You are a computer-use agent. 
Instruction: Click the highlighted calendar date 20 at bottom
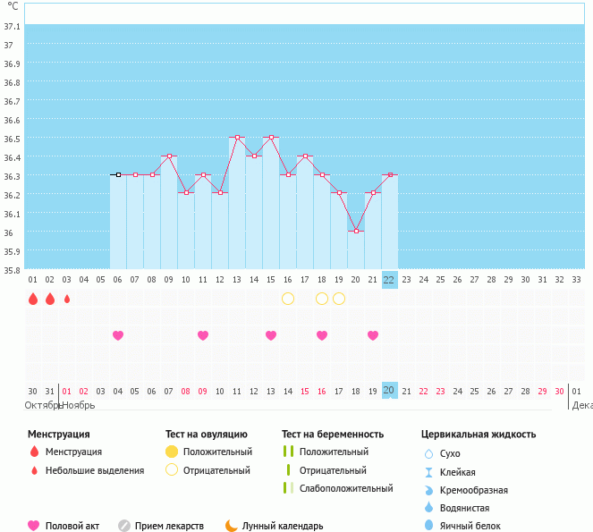389,391
